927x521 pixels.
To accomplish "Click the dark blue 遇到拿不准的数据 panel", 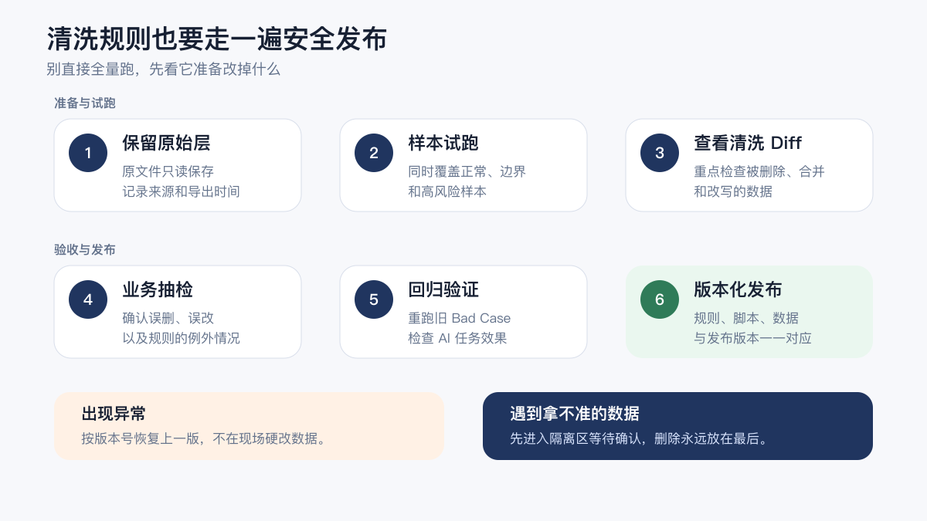I will [677, 426].
